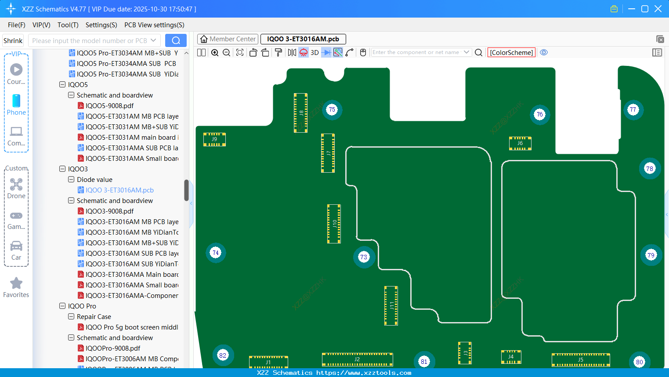669x377 pixels.
Task: Open the right side panel layout
Action: point(657,53)
